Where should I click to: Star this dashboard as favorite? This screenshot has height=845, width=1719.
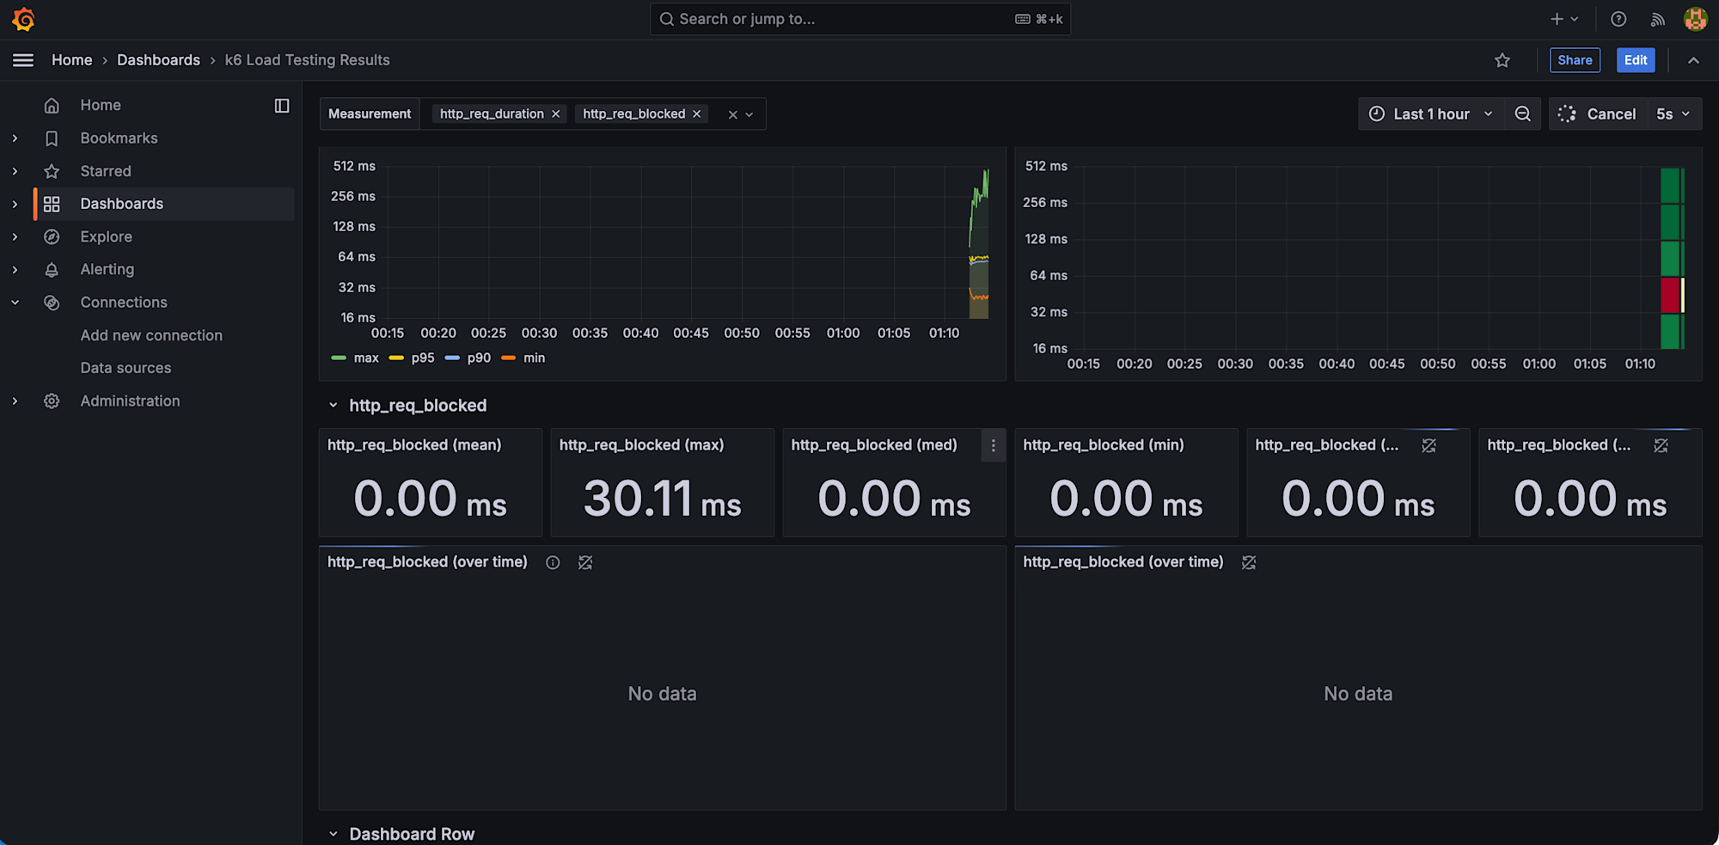[1502, 60]
